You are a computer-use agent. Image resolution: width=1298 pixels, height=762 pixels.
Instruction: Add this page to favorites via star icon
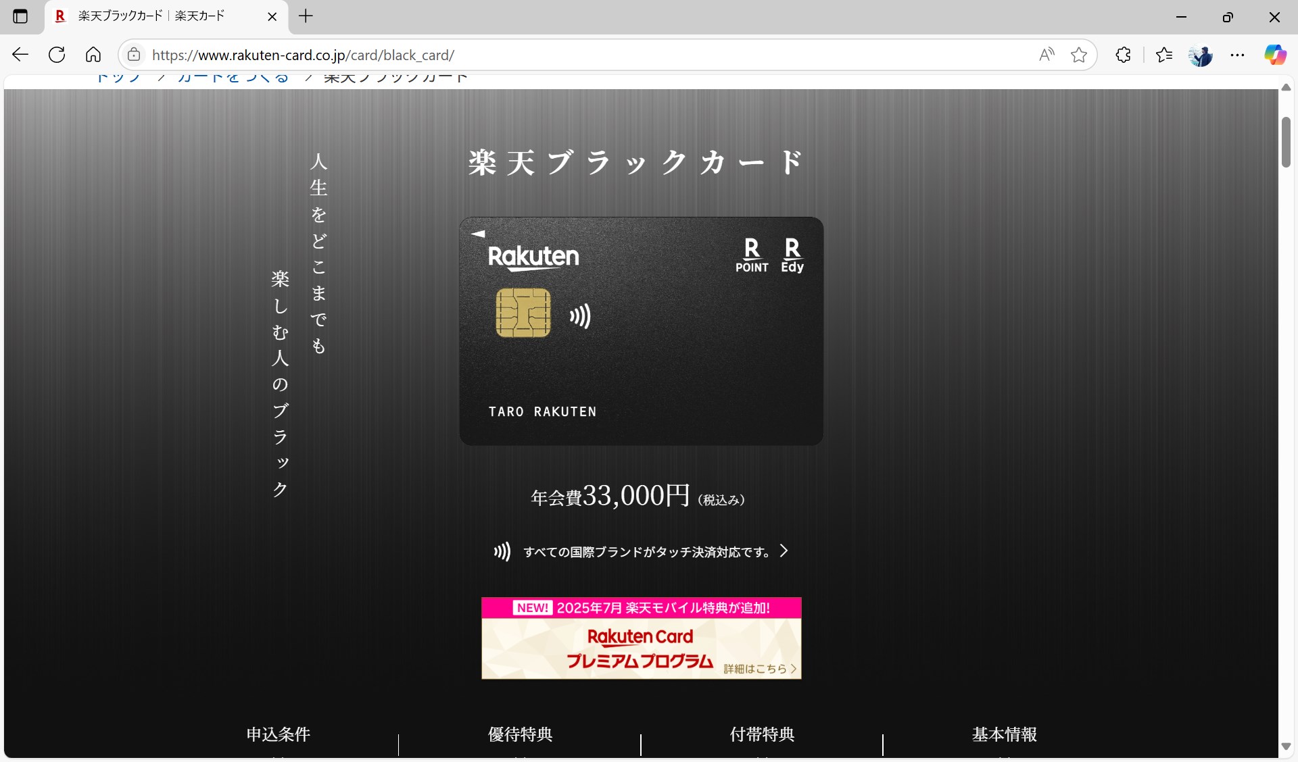click(1078, 55)
